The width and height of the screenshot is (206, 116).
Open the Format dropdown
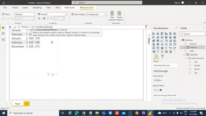click(x=57, y=14)
